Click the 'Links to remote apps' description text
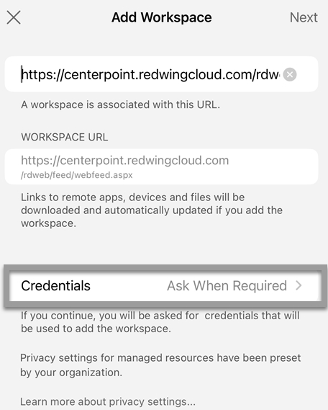328x410 pixels. tap(152, 210)
